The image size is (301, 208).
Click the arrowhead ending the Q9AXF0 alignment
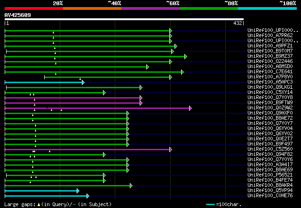128,114
